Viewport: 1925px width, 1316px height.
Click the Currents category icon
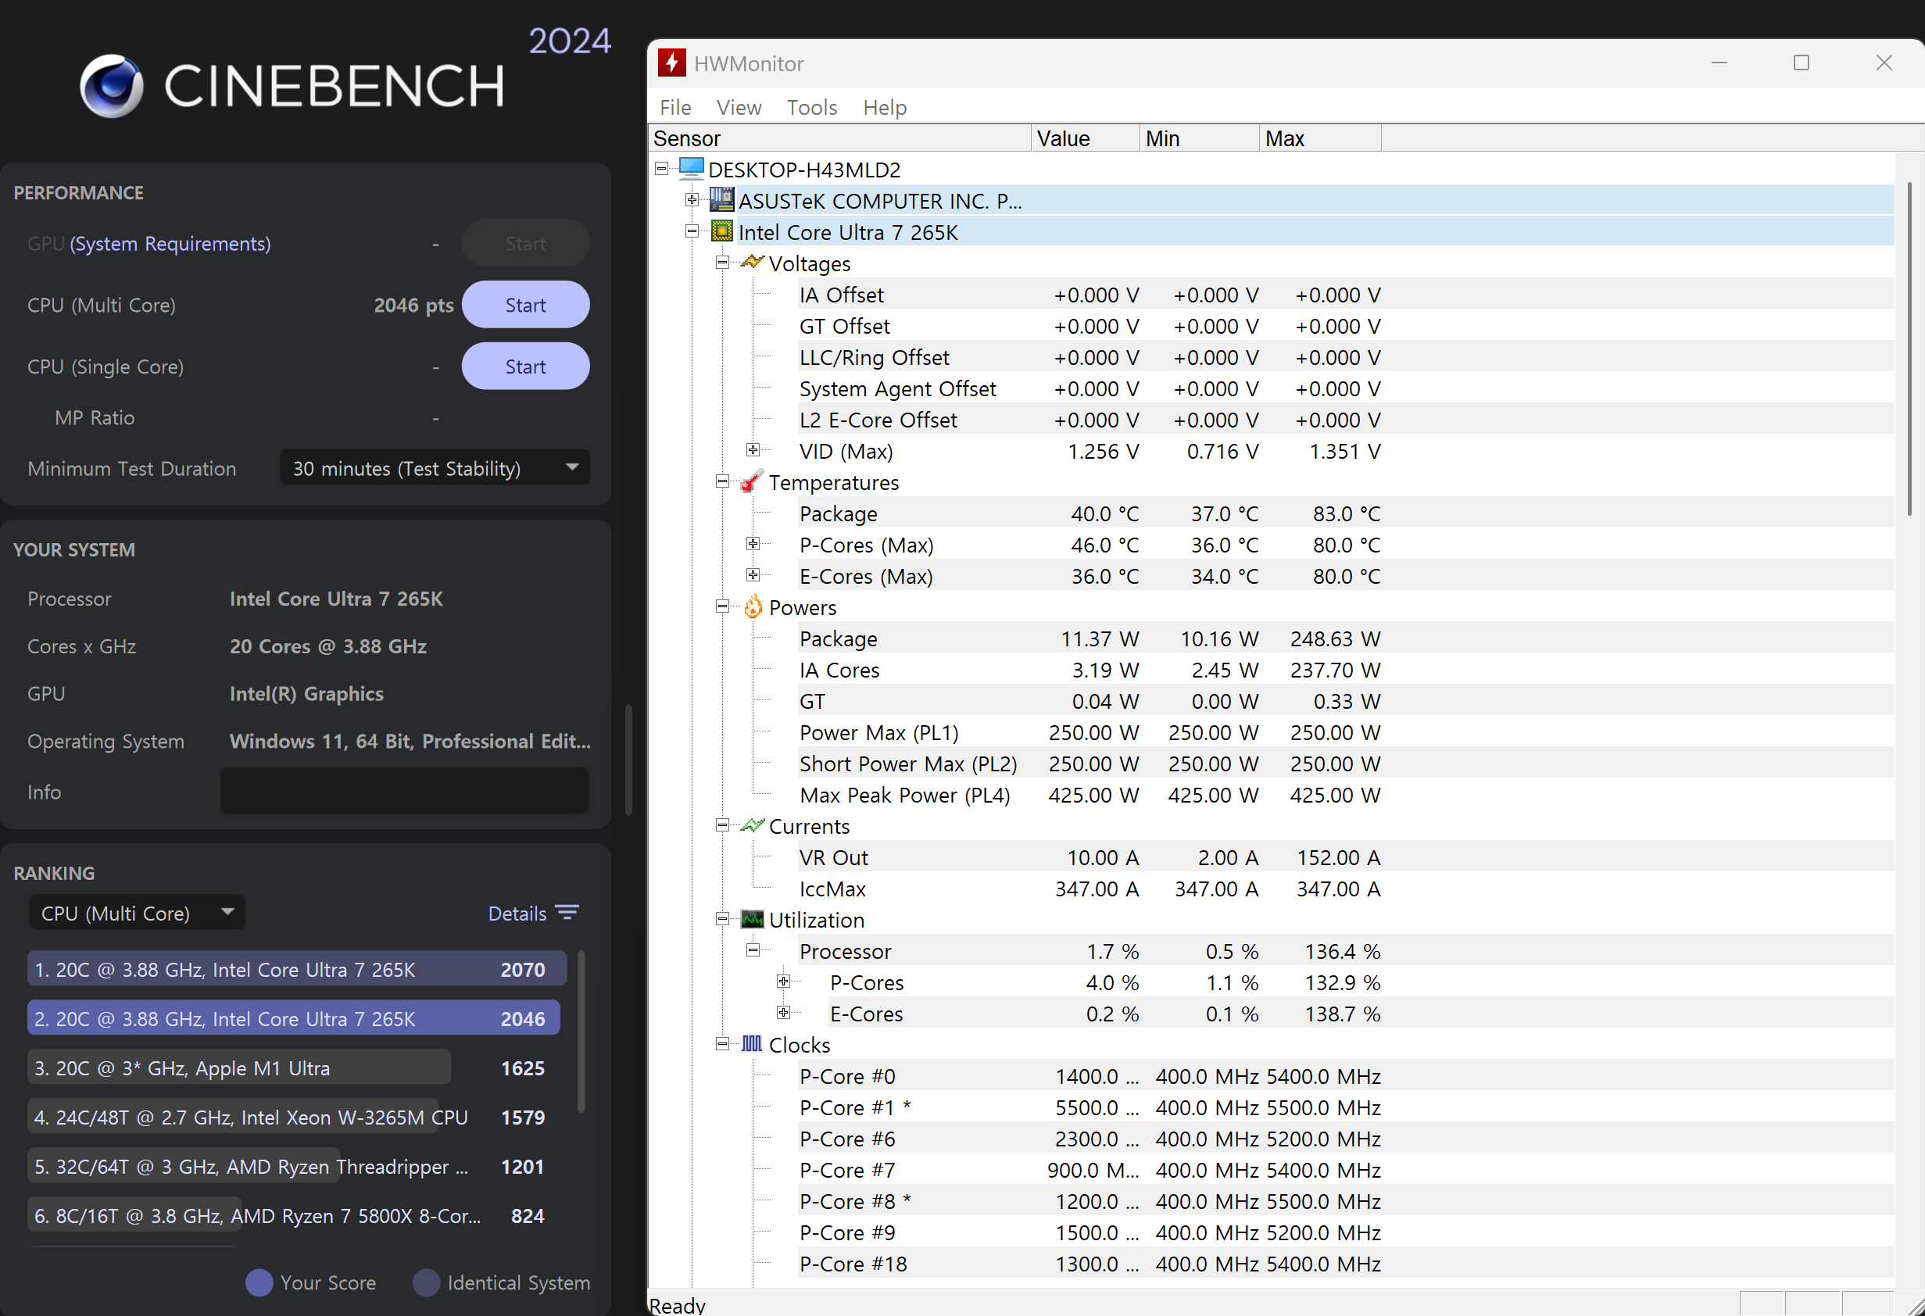click(751, 826)
